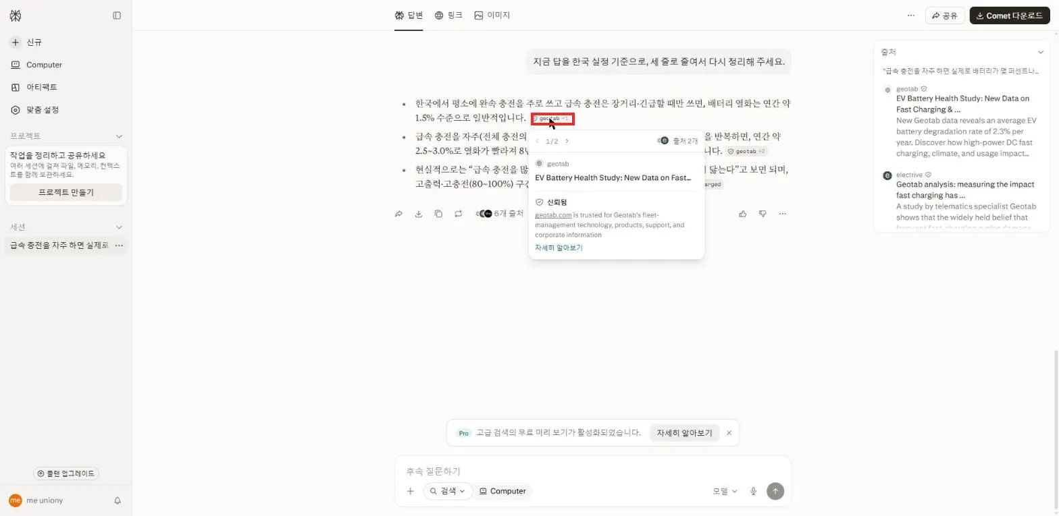The height and width of the screenshot is (516, 1059).
Task: Share the answer with the arrow icon
Action: pos(398,214)
